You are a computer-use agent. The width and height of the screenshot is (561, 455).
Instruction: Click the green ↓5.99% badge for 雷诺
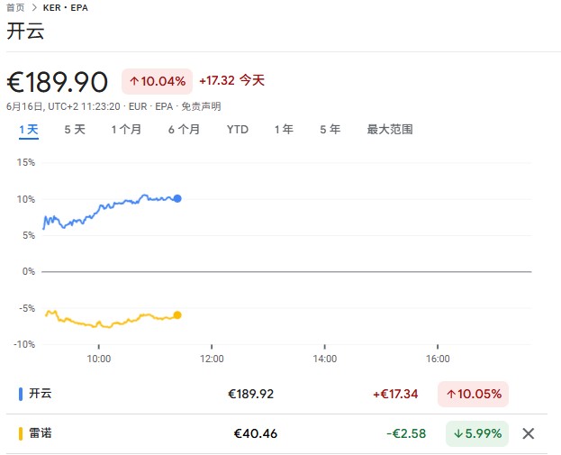coord(477,433)
